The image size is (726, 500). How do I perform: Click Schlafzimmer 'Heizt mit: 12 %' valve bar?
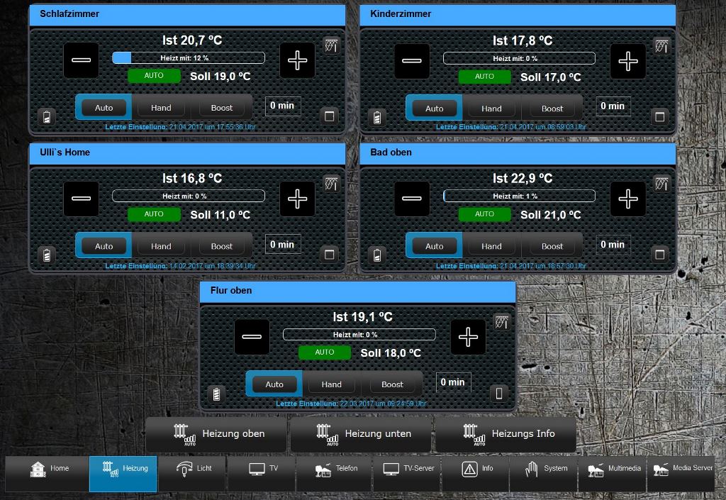pos(189,58)
